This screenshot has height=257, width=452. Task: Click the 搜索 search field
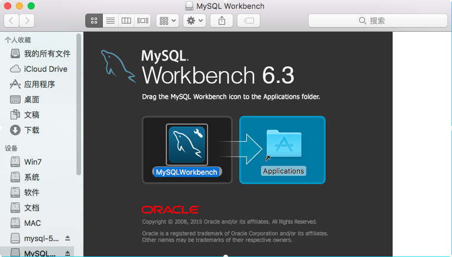click(x=377, y=21)
